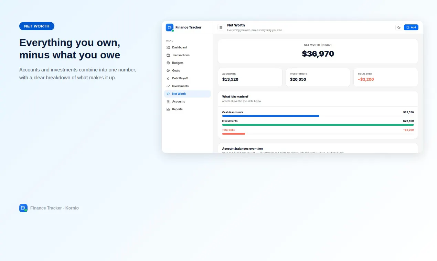Click the red Total debt progress bar
Image resolution: width=437 pixels, height=261 pixels.
[234, 134]
